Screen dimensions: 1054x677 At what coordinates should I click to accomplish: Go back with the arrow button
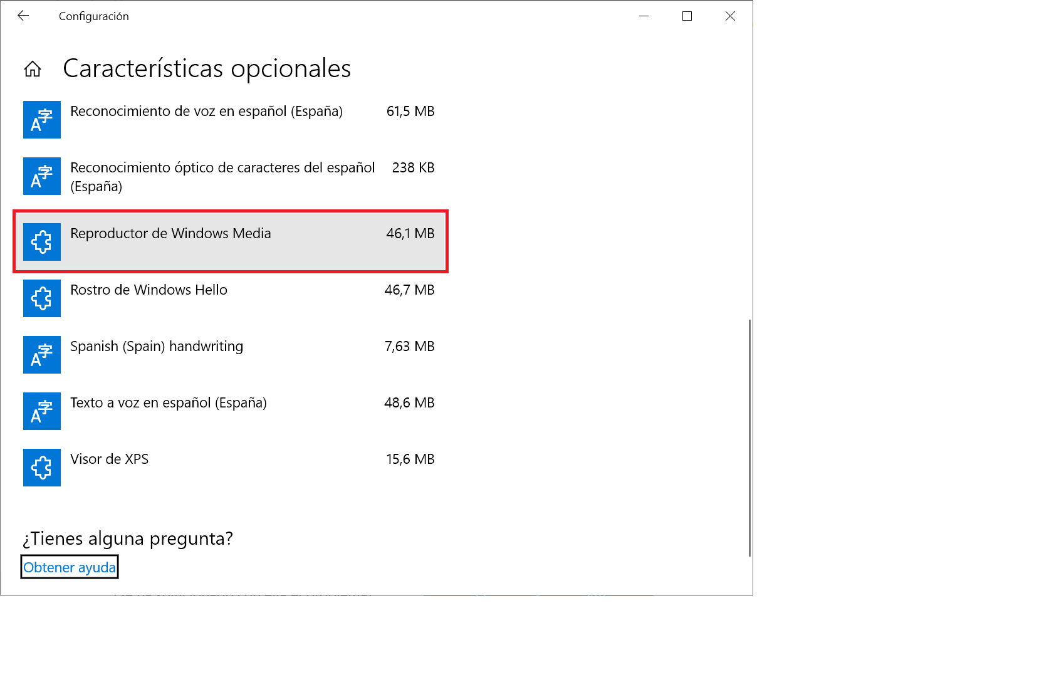[23, 16]
